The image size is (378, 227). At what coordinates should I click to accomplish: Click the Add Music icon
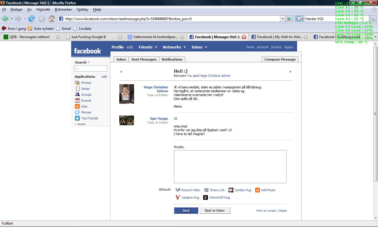[258, 190]
